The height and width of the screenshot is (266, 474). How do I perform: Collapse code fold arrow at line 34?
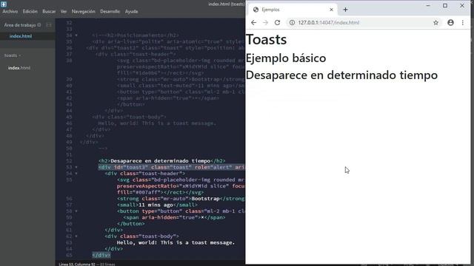[x=76, y=35]
